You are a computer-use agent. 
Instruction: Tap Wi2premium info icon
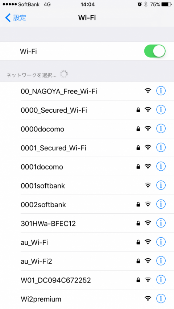[x=161, y=298]
